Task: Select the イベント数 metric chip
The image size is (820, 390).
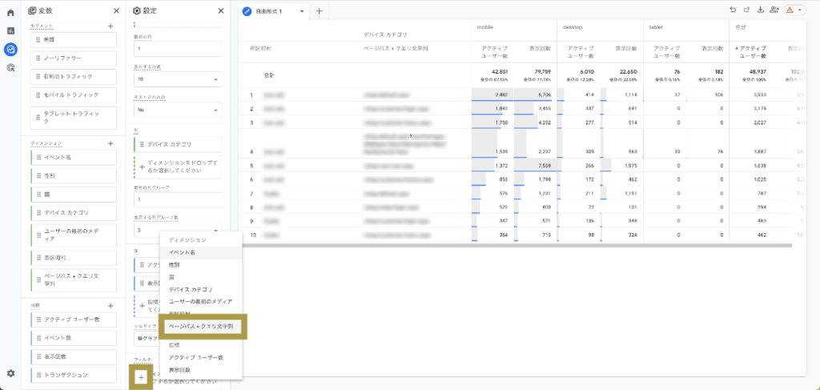Action: pyautogui.click(x=73, y=338)
